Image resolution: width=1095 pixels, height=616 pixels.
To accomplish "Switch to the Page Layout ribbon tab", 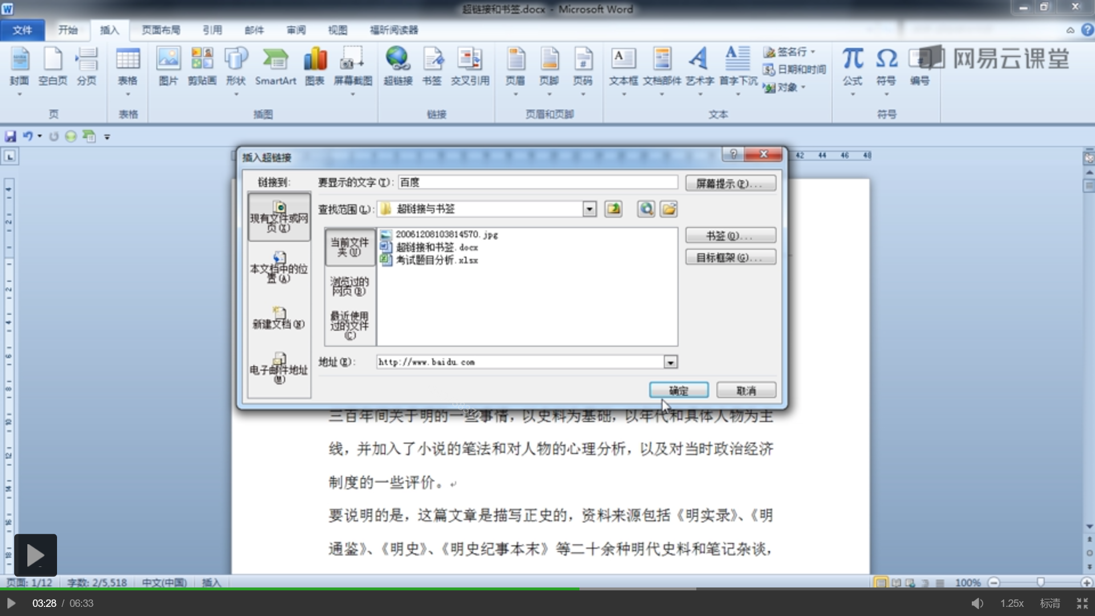I will tap(161, 30).
